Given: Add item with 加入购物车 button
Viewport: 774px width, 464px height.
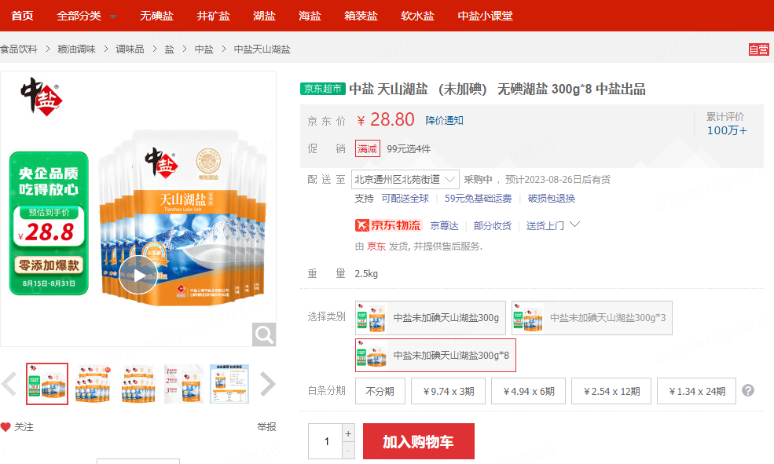Looking at the screenshot, I should tap(419, 441).
